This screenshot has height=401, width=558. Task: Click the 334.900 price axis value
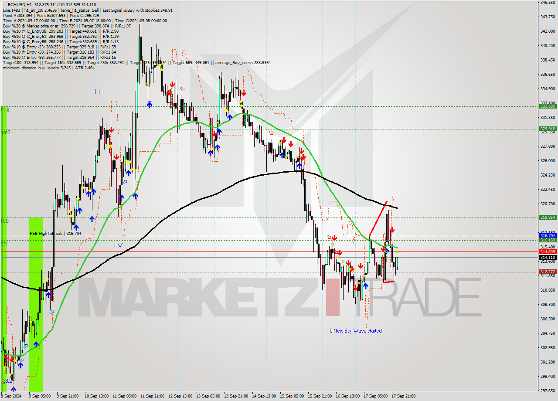coord(548,89)
